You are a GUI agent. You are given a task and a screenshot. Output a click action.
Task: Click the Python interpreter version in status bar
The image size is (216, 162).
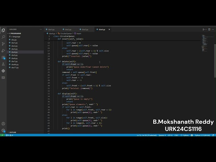pyautogui.click(x=202, y=135)
